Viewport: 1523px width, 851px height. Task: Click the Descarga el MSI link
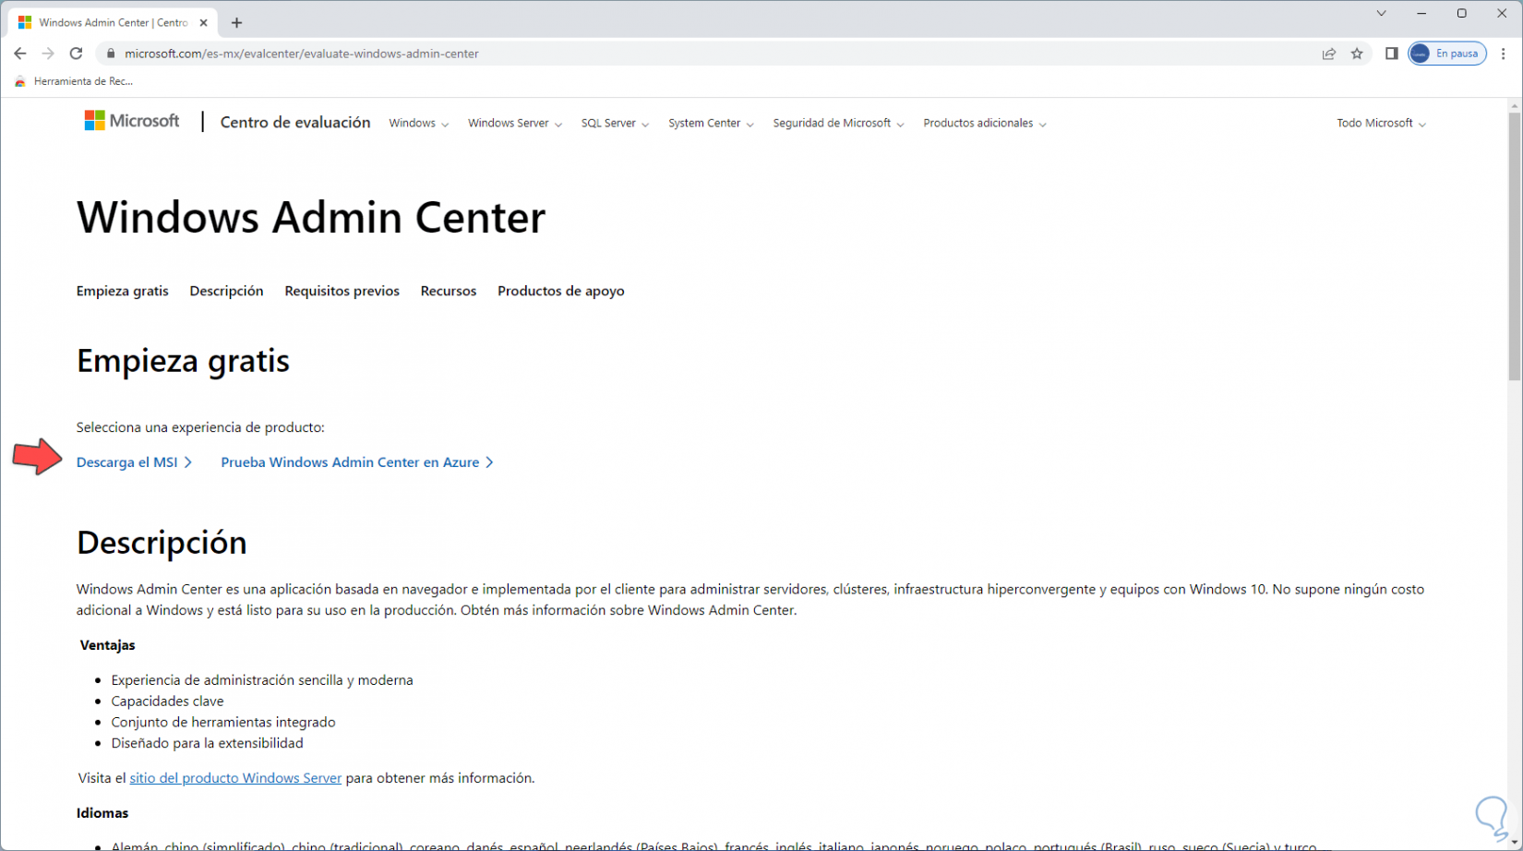tap(134, 462)
